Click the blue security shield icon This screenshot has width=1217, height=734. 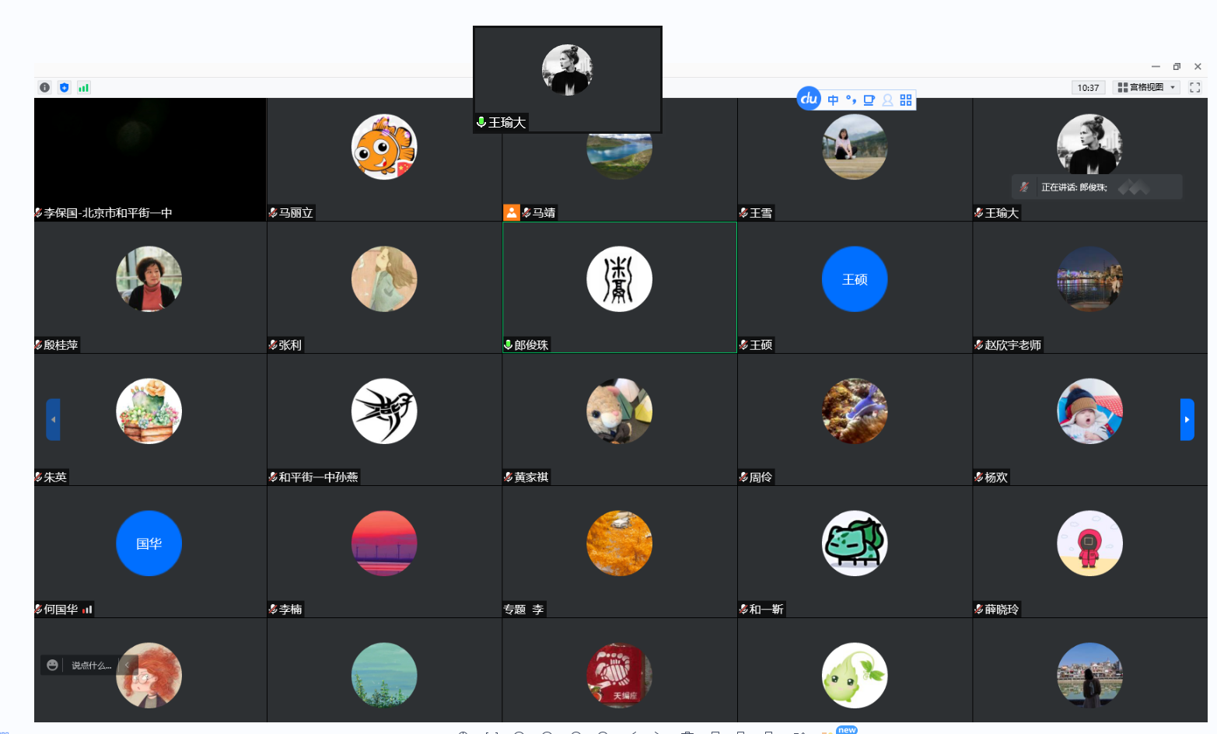pyautogui.click(x=64, y=88)
